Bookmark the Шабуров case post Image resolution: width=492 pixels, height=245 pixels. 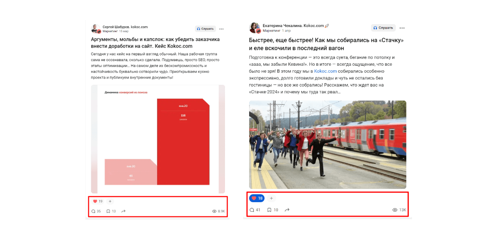click(x=111, y=211)
